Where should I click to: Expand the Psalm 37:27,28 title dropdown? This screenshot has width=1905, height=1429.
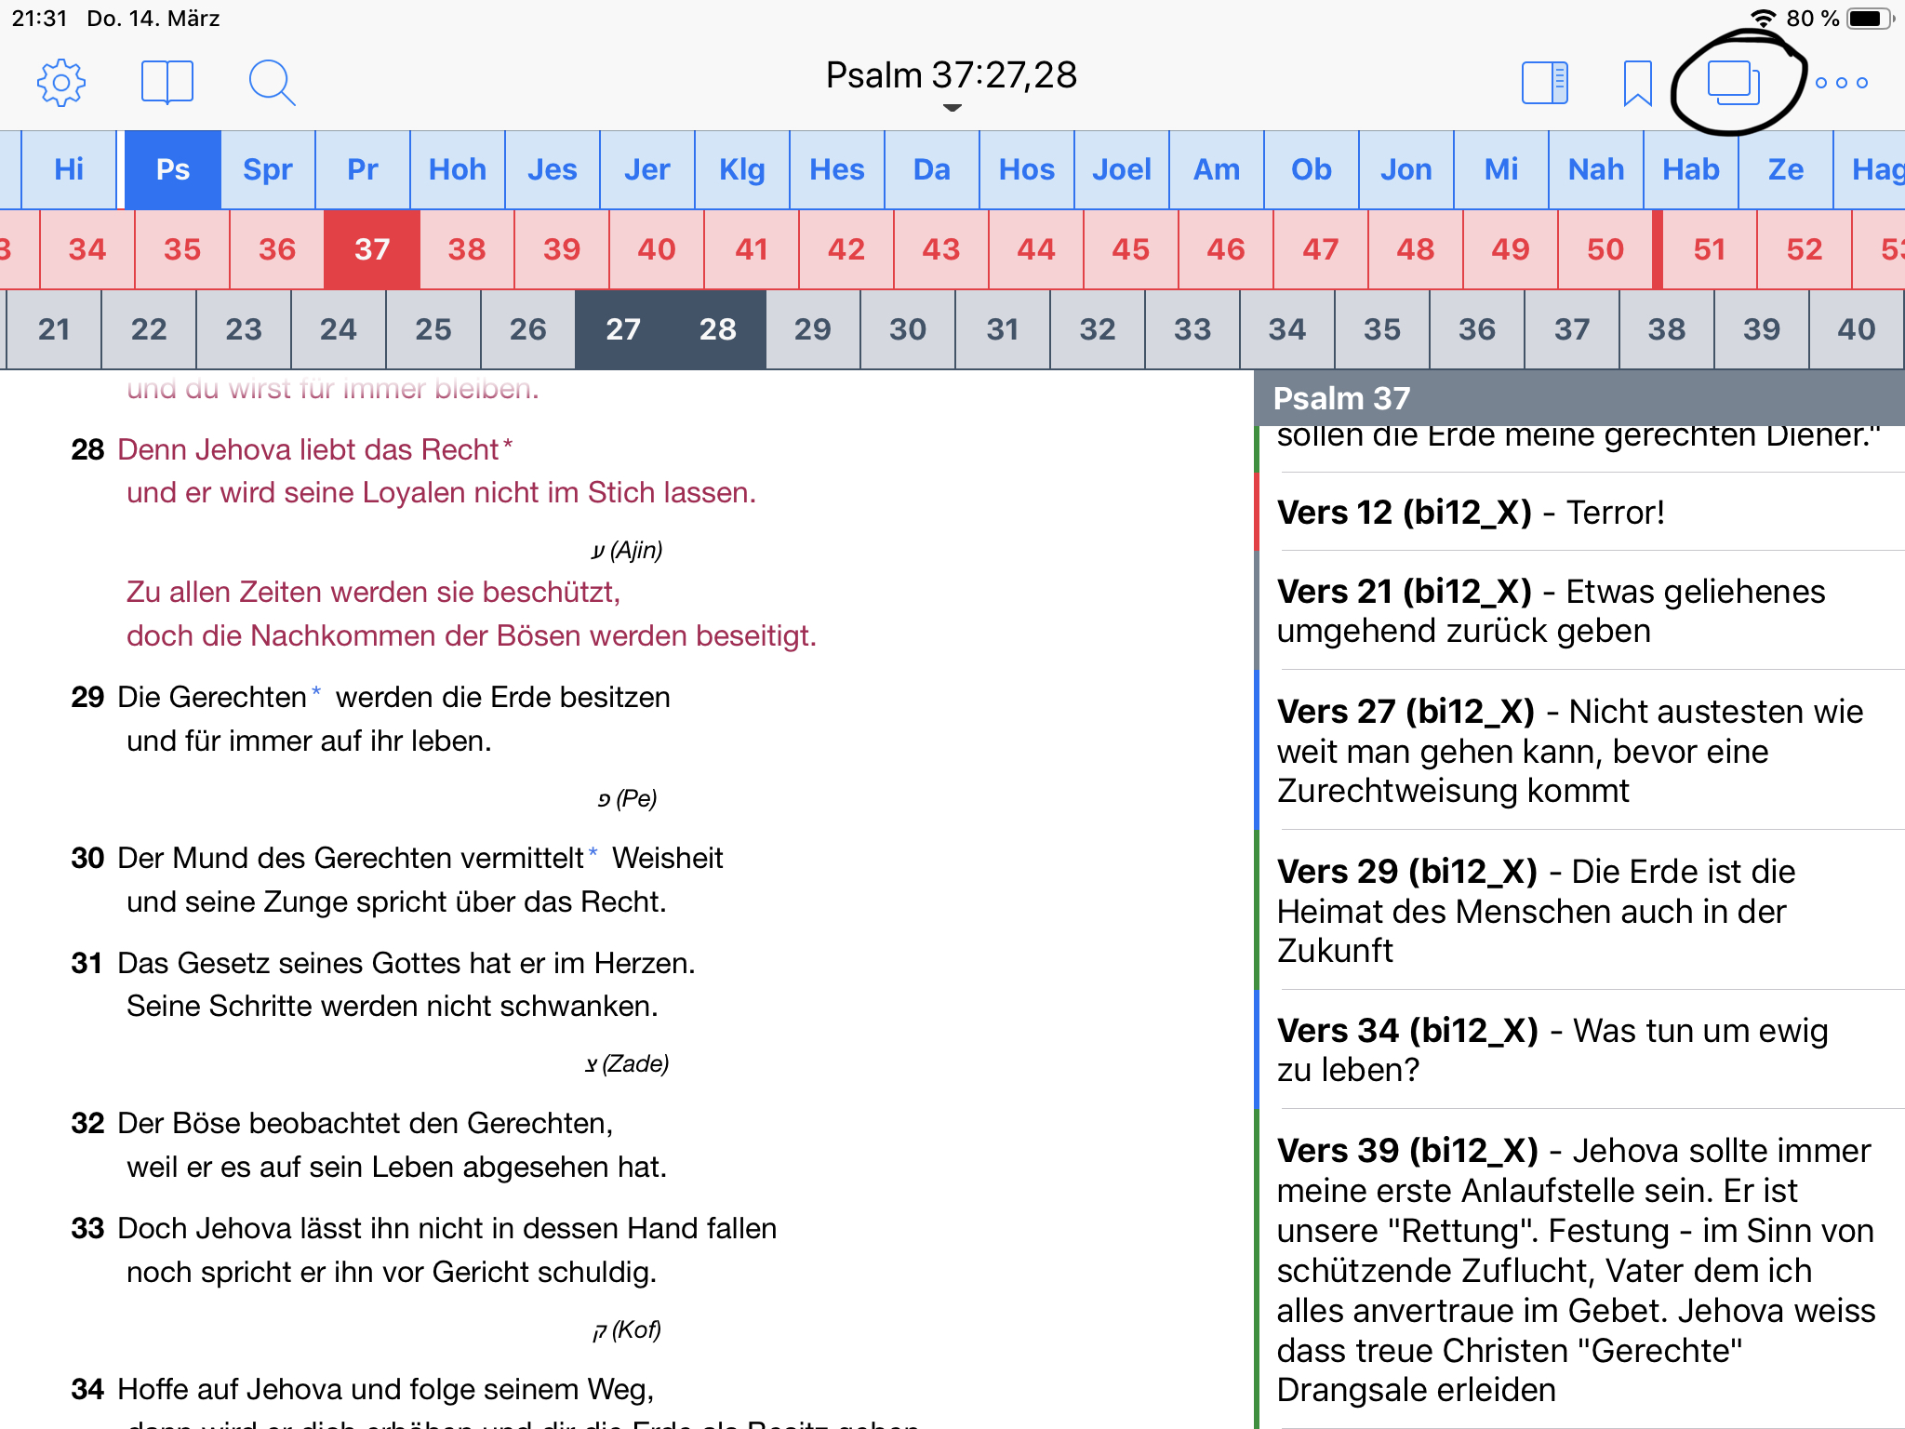(951, 75)
